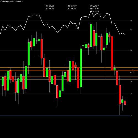Image resolution: width=138 pixels, height=138 pixels.
Task: Click the price axis label '56'
Action: [x=131, y=29]
